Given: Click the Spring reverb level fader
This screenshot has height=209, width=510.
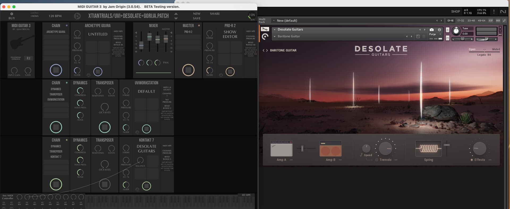Looking at the screenshot, I should pos(447,145).
